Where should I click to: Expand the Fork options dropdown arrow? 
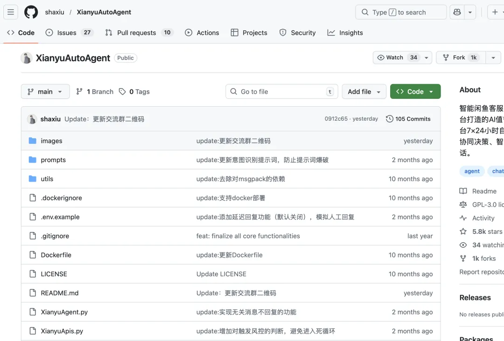493,58
